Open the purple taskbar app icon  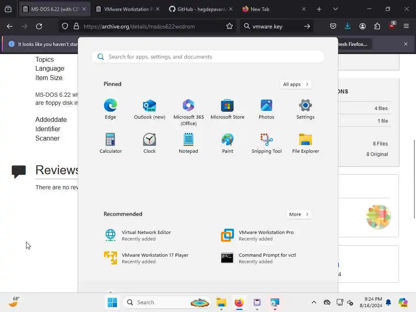(x=257, y=302)
